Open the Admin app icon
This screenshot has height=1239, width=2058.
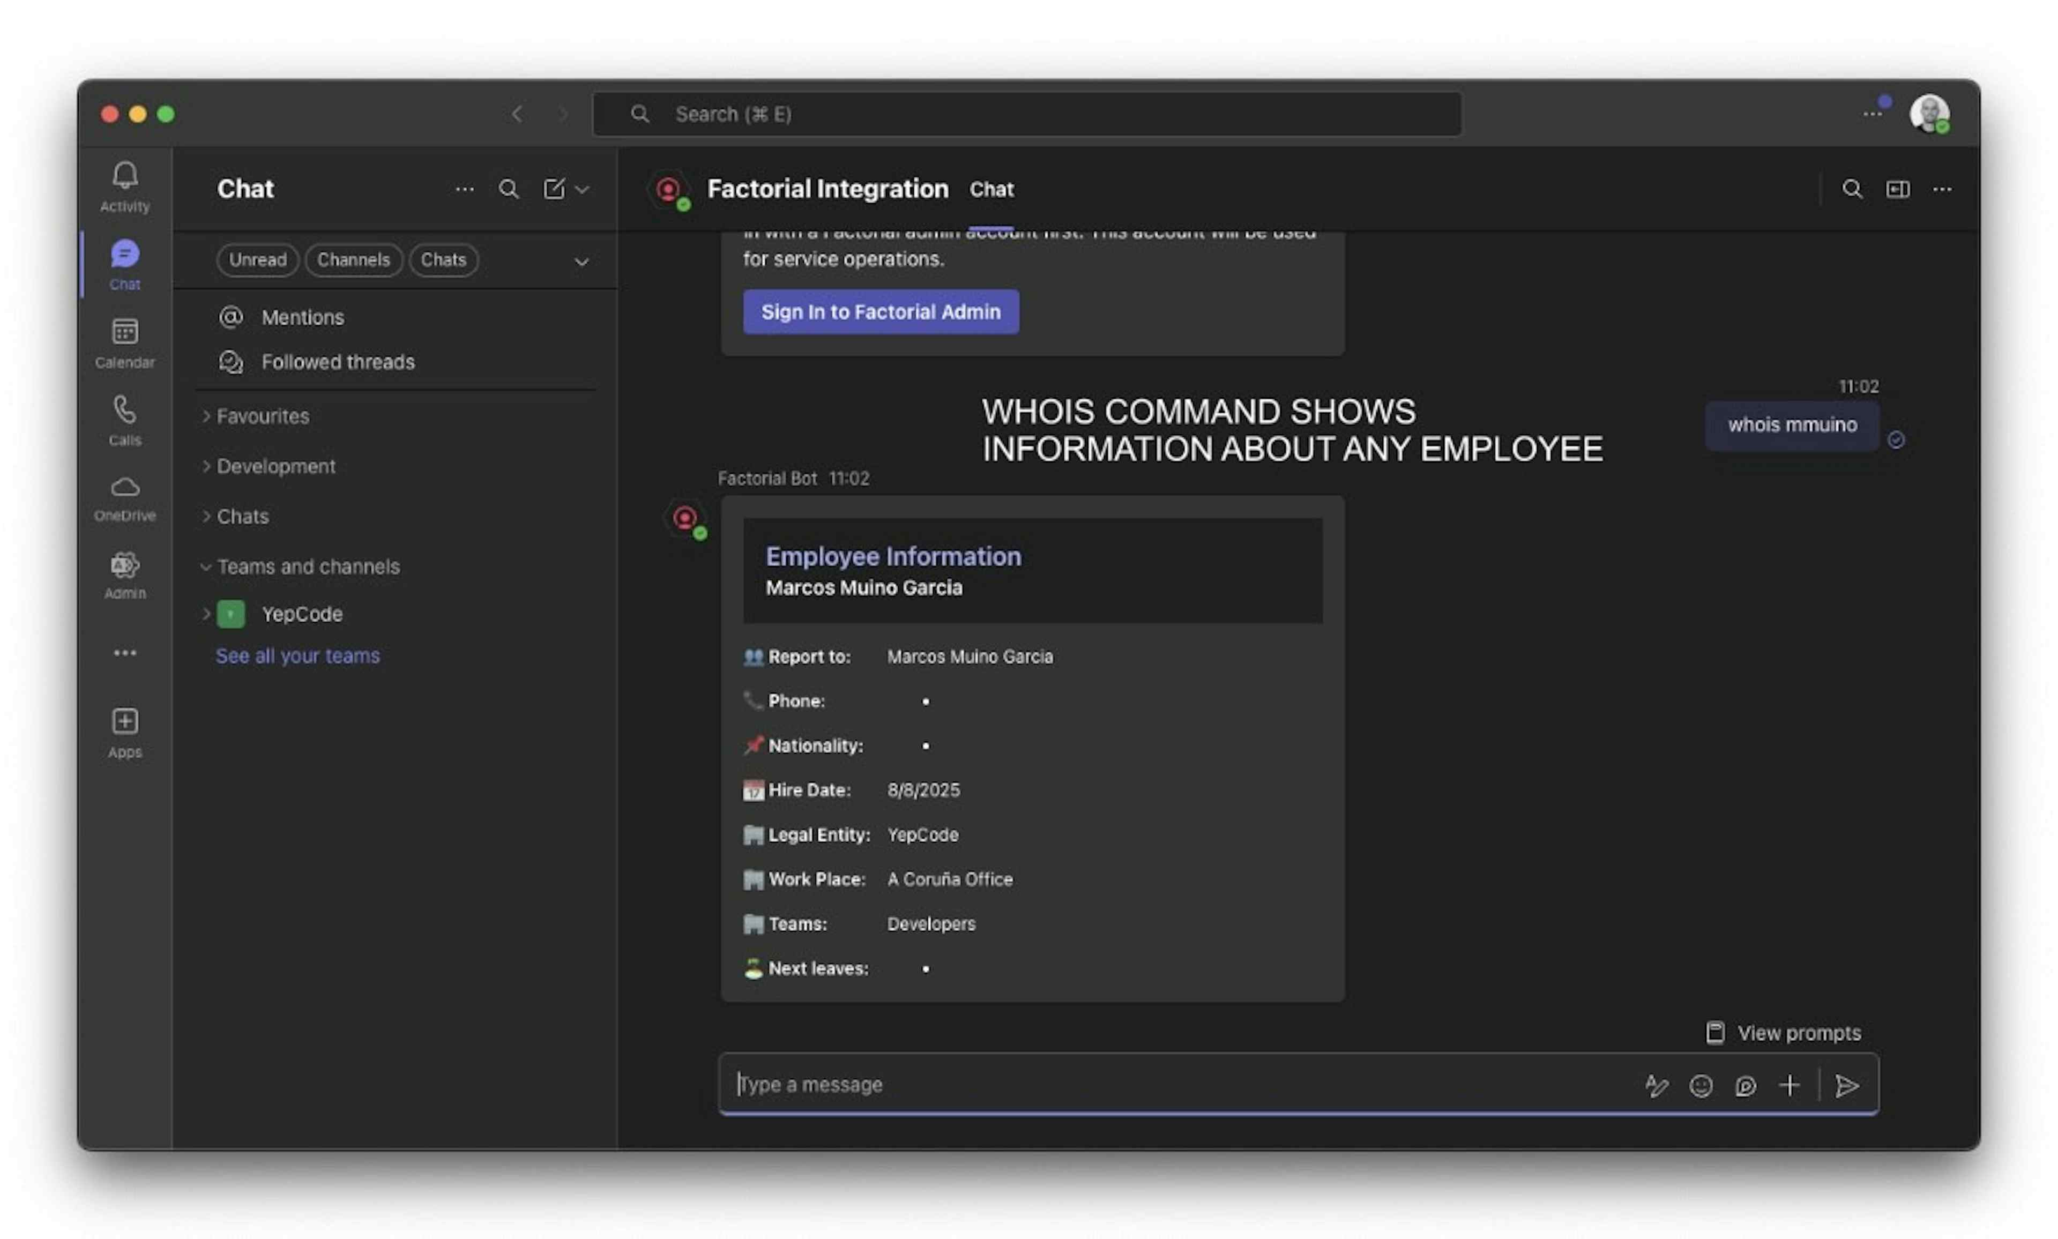click(124, 574)
